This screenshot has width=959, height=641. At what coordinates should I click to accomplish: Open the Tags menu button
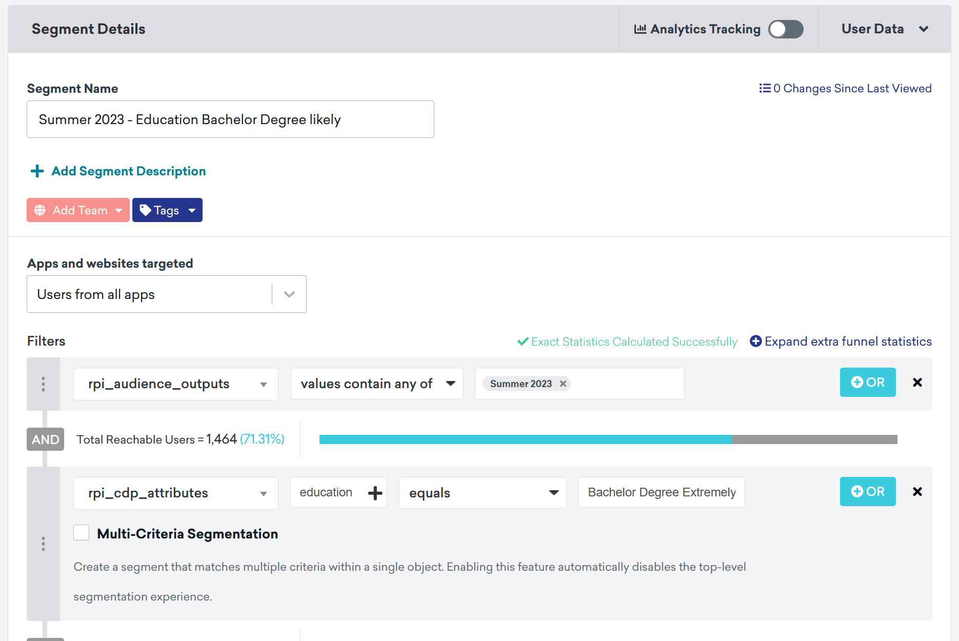click(167, 210)
